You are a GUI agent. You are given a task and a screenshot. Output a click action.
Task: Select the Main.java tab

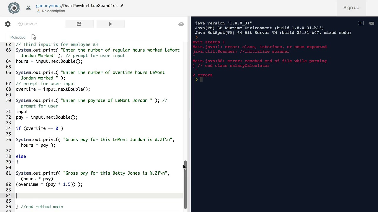coord(18,37)
